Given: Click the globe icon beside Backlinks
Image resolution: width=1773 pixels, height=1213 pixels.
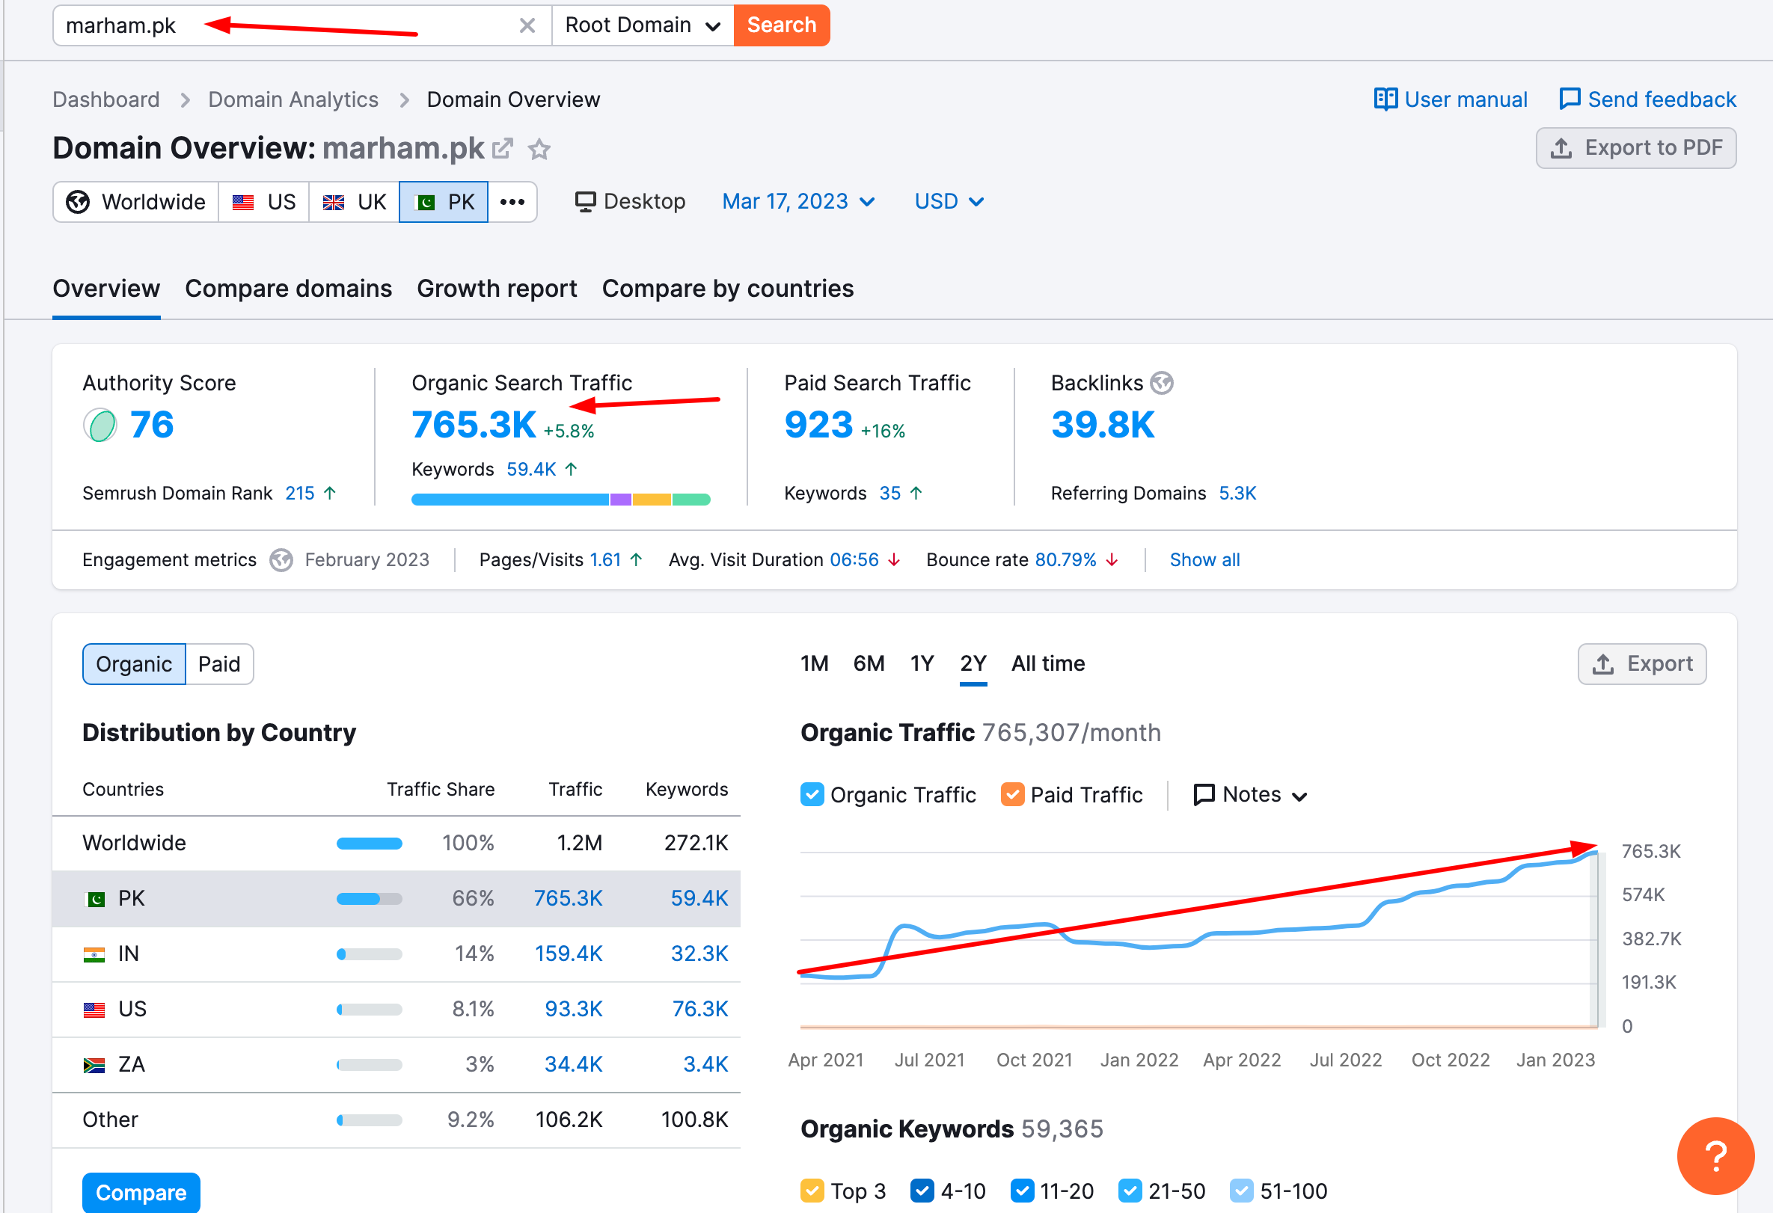Looking at the screenshot, I should point(1161,383).
